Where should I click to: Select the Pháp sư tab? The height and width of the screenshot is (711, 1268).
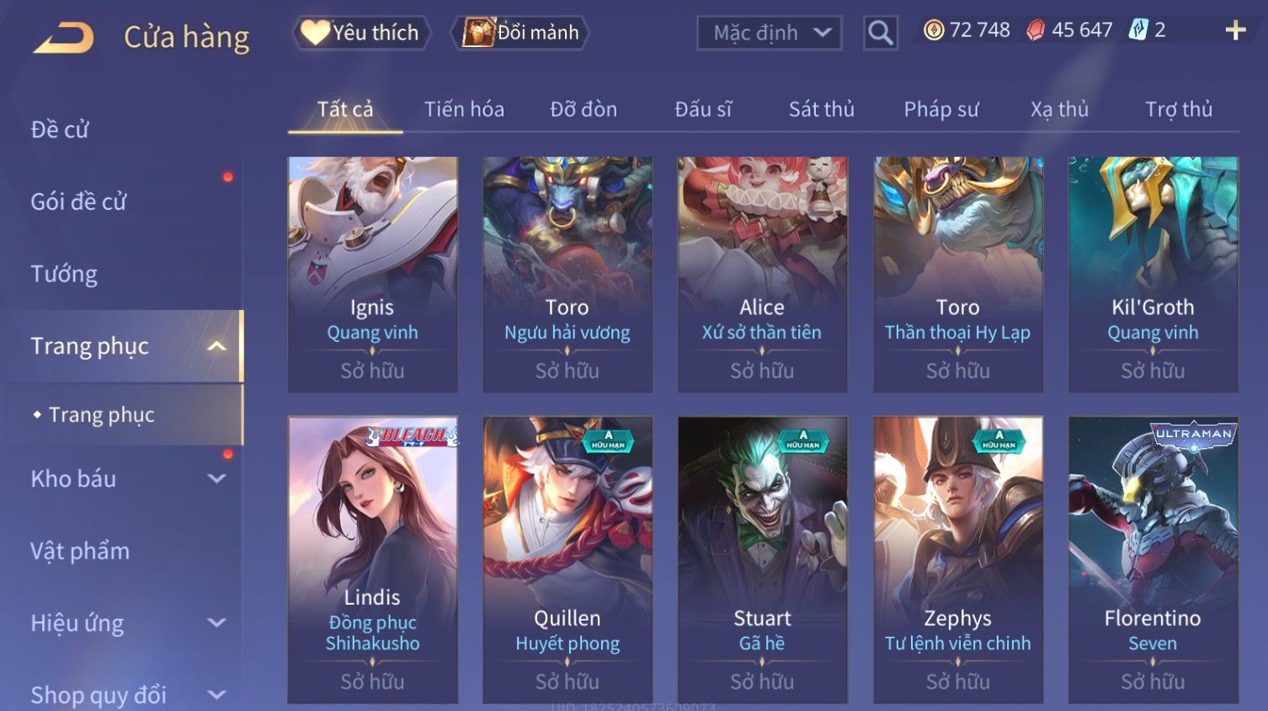pos(941,110)
